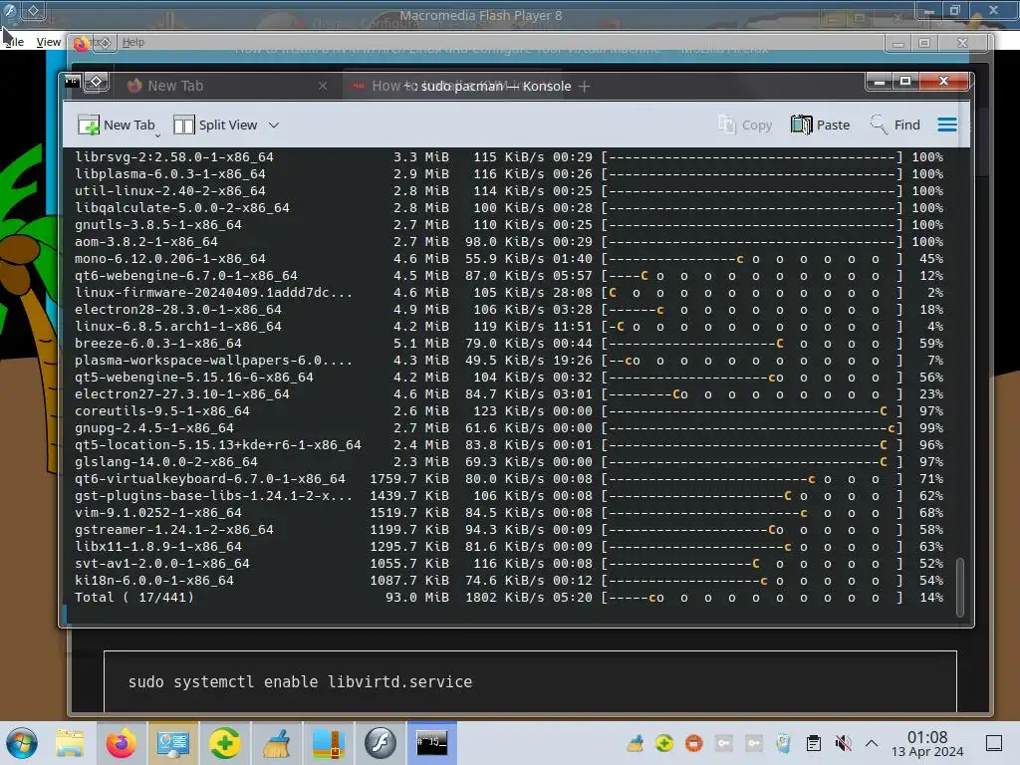Click the breeze-6.0.3-1-x86_64 package name
The height and width of the screenshot is (765, 1020).
pyautogui.click(x=158, y=343)
